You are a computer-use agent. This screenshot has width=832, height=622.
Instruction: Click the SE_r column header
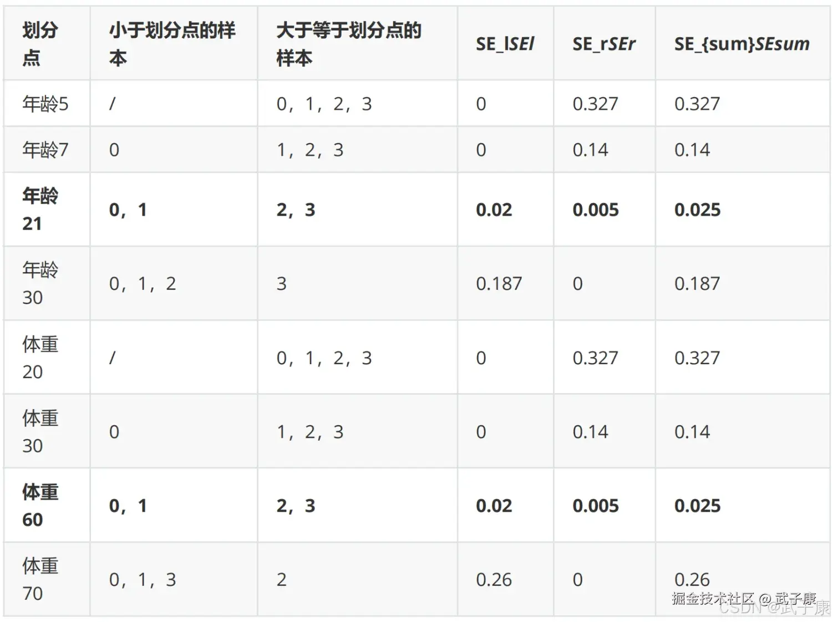603,44
